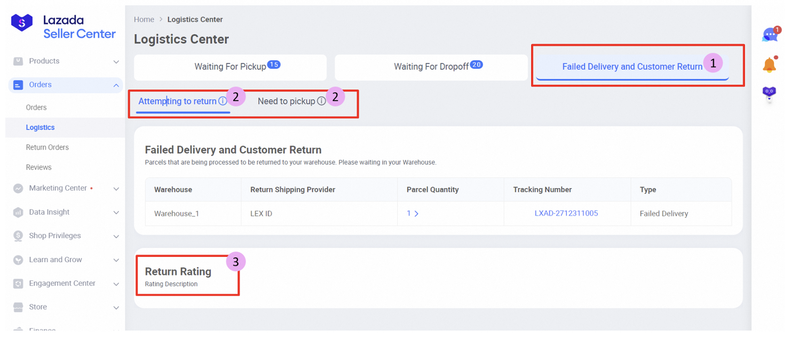Click the Lazada Seller Center logo

click(63, 27)
